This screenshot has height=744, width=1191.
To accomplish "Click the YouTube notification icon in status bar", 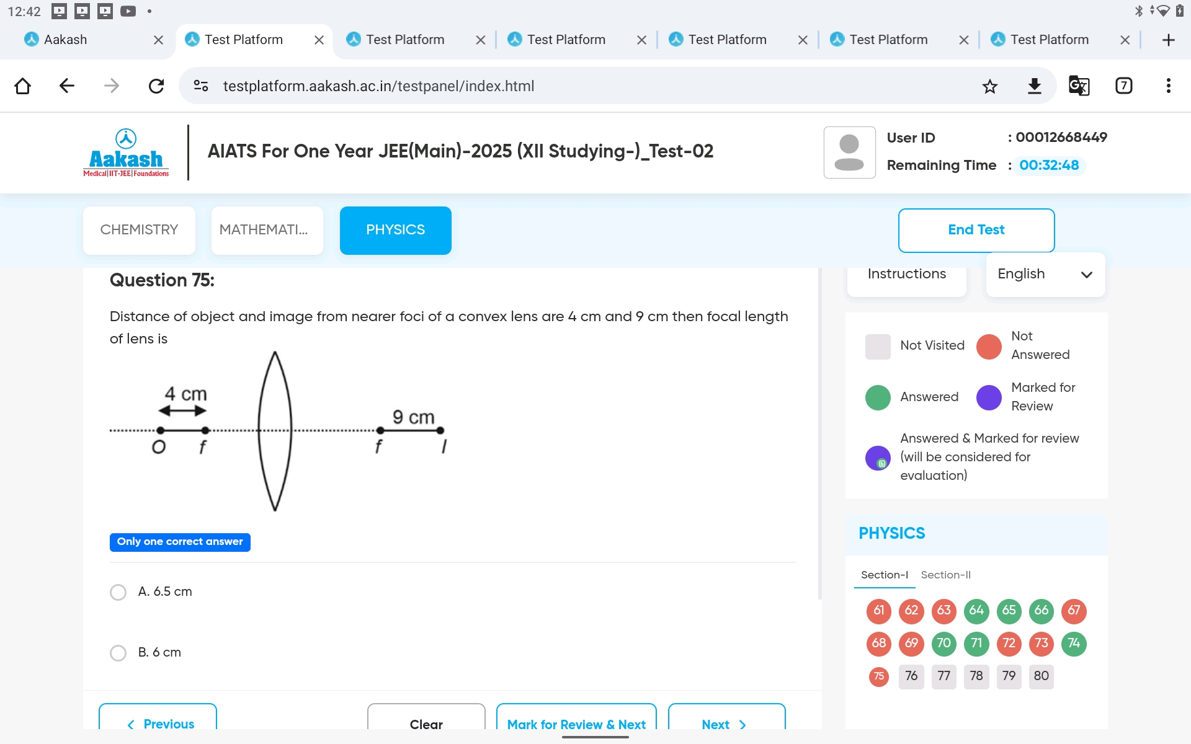I will (128, 11).
